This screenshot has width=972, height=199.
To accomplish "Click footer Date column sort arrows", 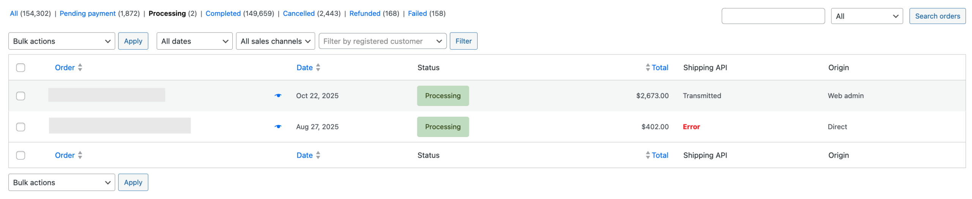I will [318, 155].
